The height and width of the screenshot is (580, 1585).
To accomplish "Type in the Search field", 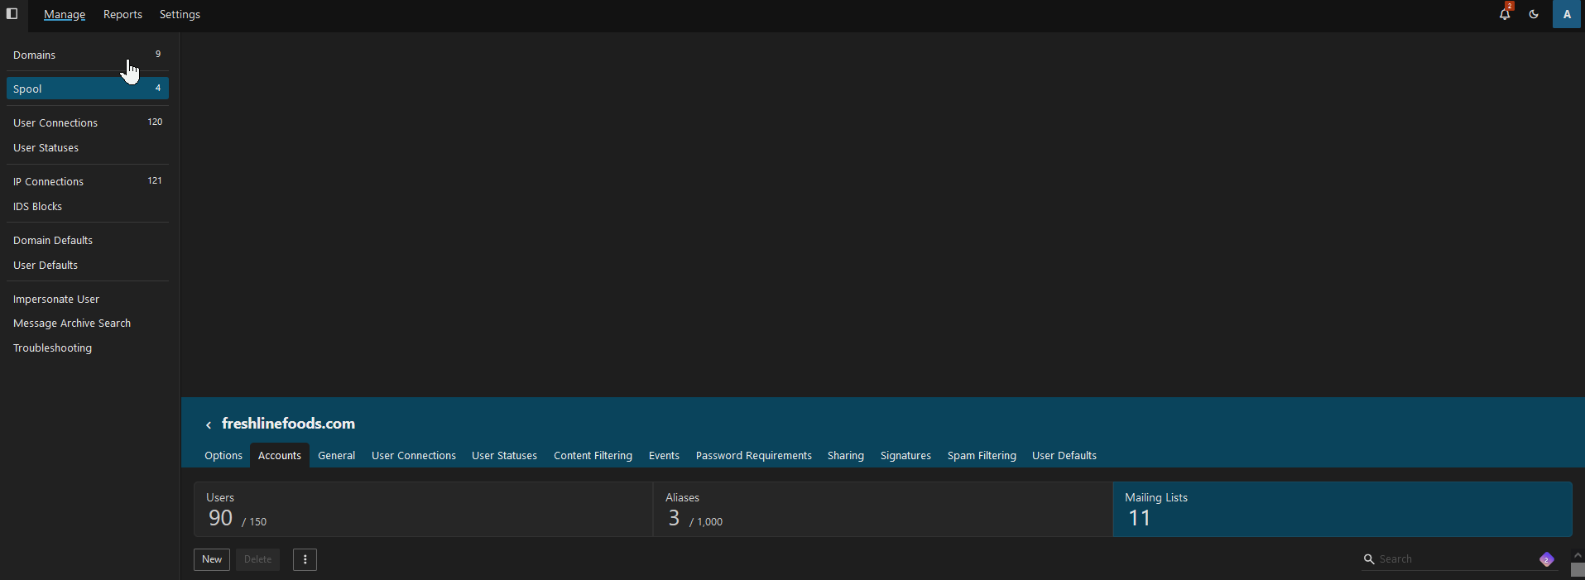I will click(x=1448, y=559).
